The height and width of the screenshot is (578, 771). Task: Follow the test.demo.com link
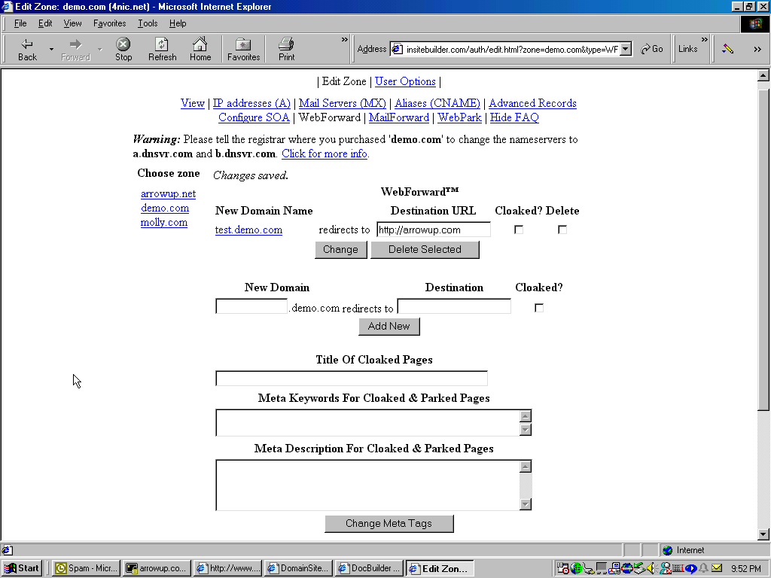pyautogui.click(x=248, y=230)
